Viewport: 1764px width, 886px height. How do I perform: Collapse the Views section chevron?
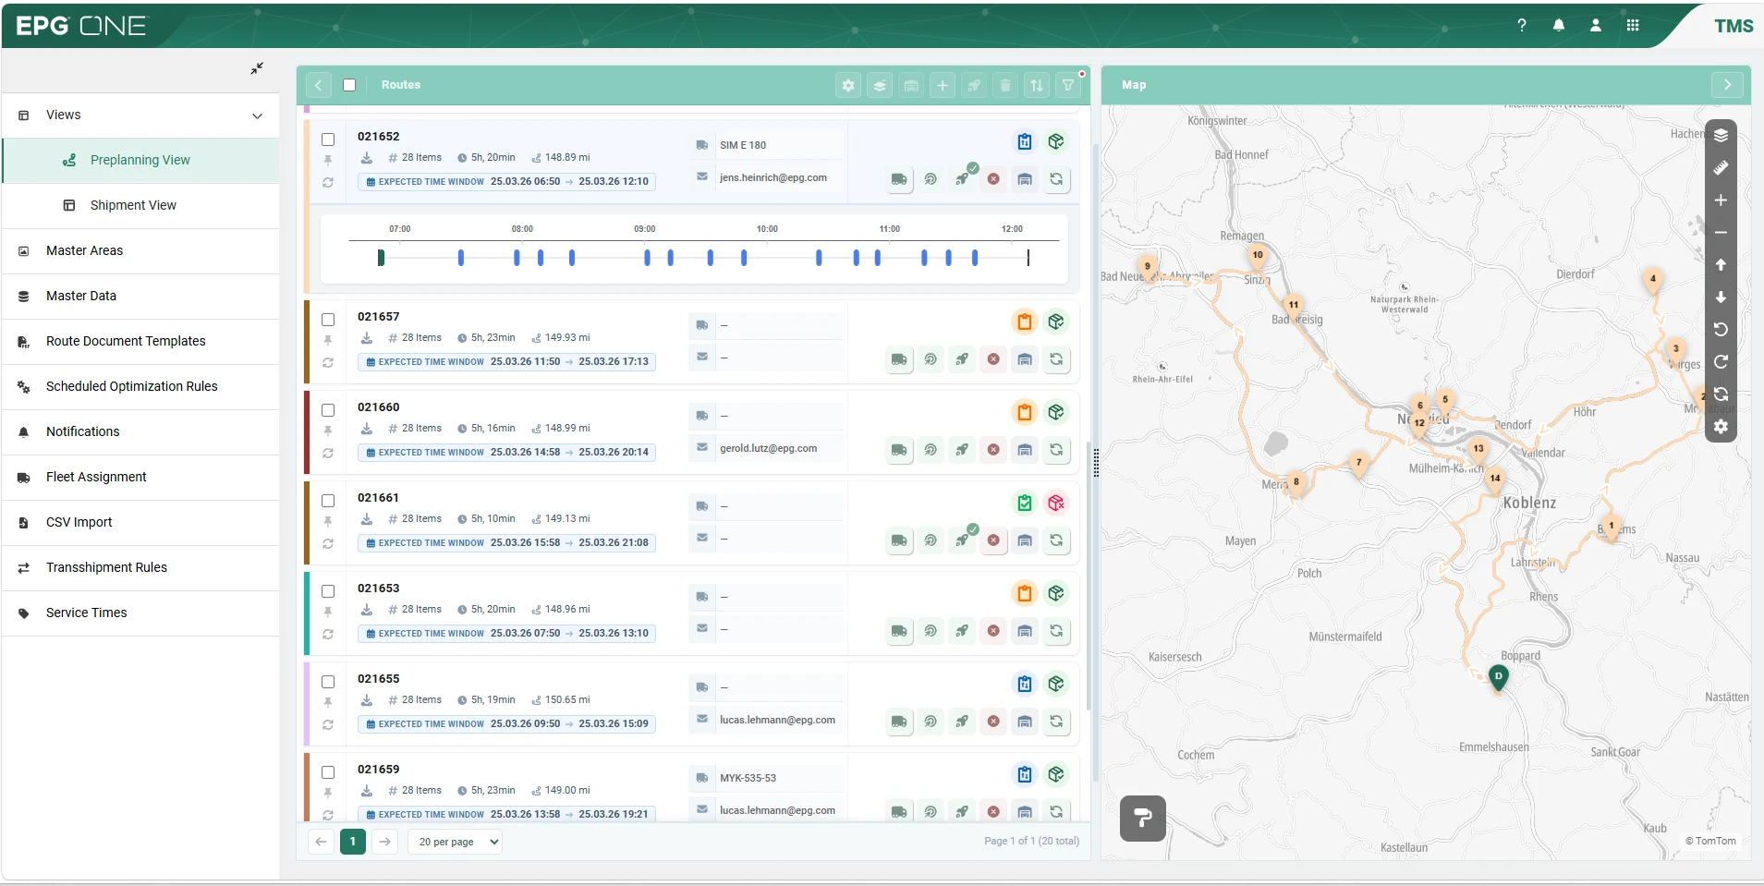tap(257, 115)
